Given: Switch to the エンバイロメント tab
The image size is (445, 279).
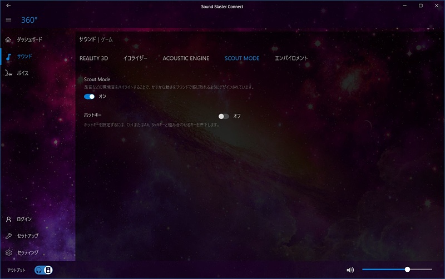Looking at the screenshot, I should (291, 58).
